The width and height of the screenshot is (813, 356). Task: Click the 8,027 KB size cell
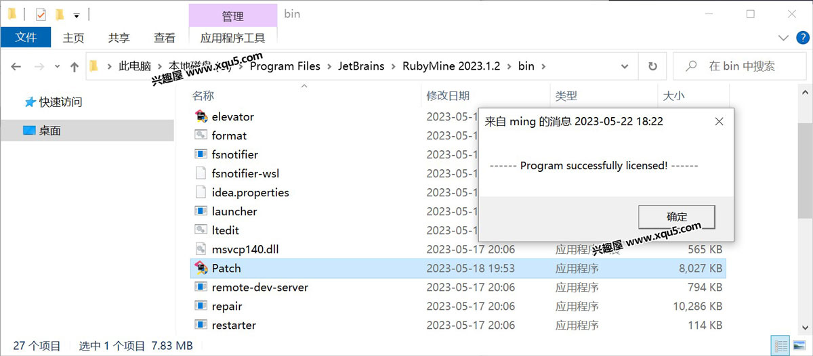pyautogui.click(x=701, y=268)
